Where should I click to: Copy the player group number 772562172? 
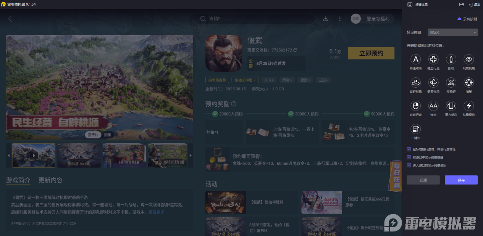(x=295, y=50)
